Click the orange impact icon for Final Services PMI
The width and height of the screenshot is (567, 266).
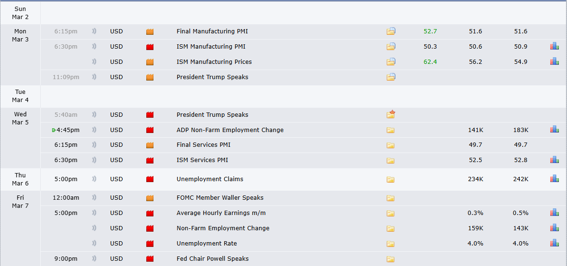150,145
